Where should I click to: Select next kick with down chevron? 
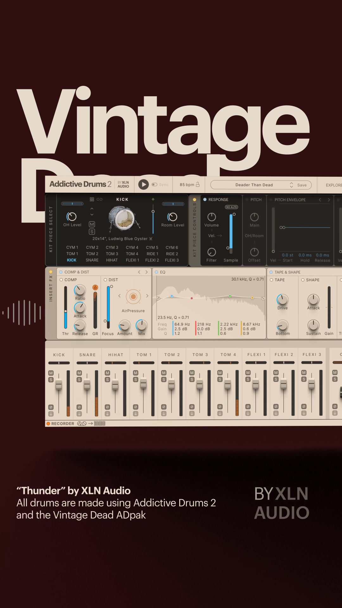(92, 215)
